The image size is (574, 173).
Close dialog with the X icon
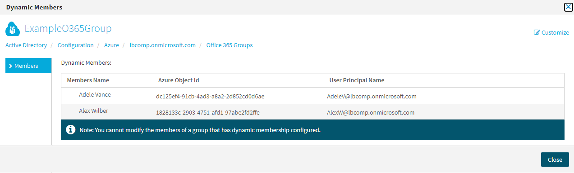point(569,7)
